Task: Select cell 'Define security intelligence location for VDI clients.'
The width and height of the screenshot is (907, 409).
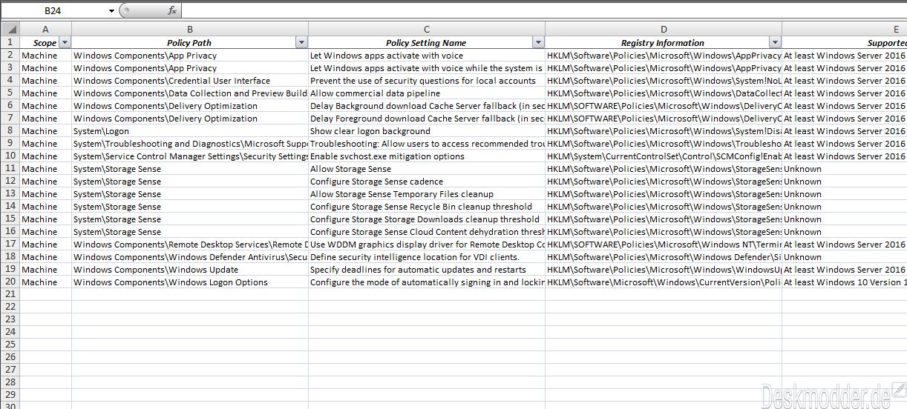Action: point(427,257)
